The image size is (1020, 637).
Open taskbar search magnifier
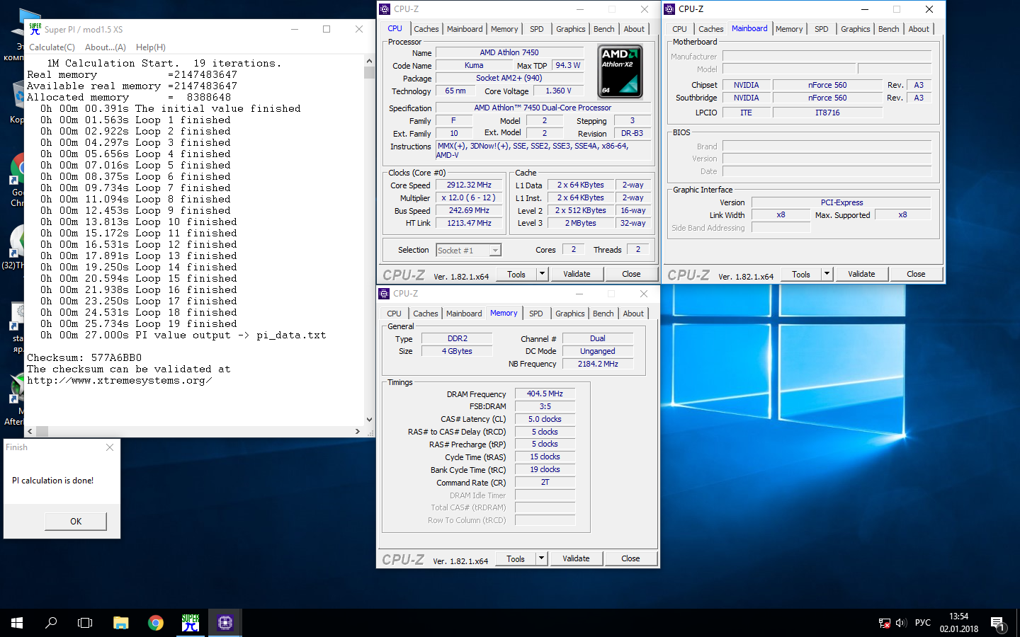51,623
